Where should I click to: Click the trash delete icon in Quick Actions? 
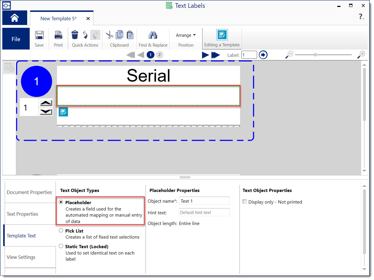click(75, 34)
